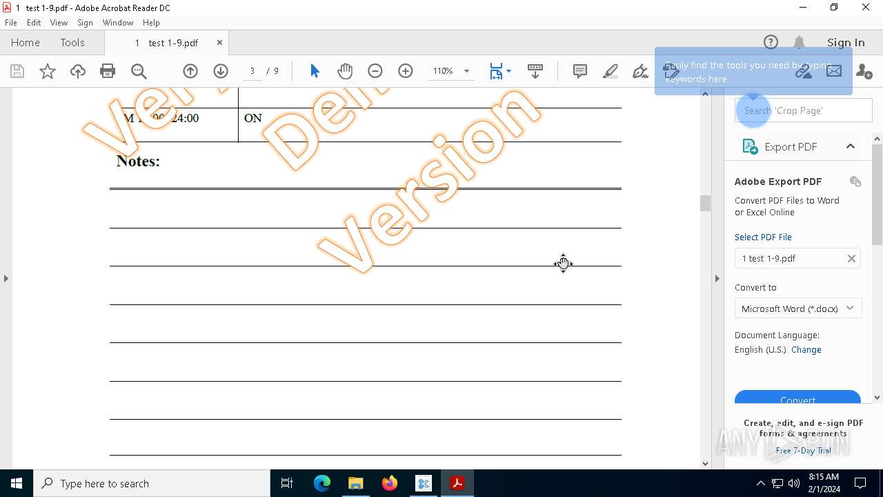This screenshot has height=497, width=883.
Task: Click the tools pane scrollbar thumb
Action: (x=877, y=195)
